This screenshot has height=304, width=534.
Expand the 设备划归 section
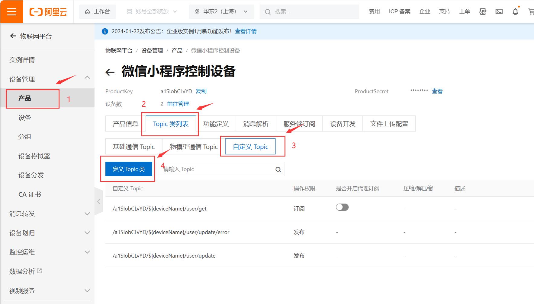coord(87,233)
